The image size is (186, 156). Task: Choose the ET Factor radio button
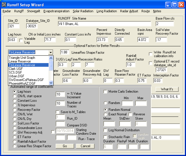(15, 137)
